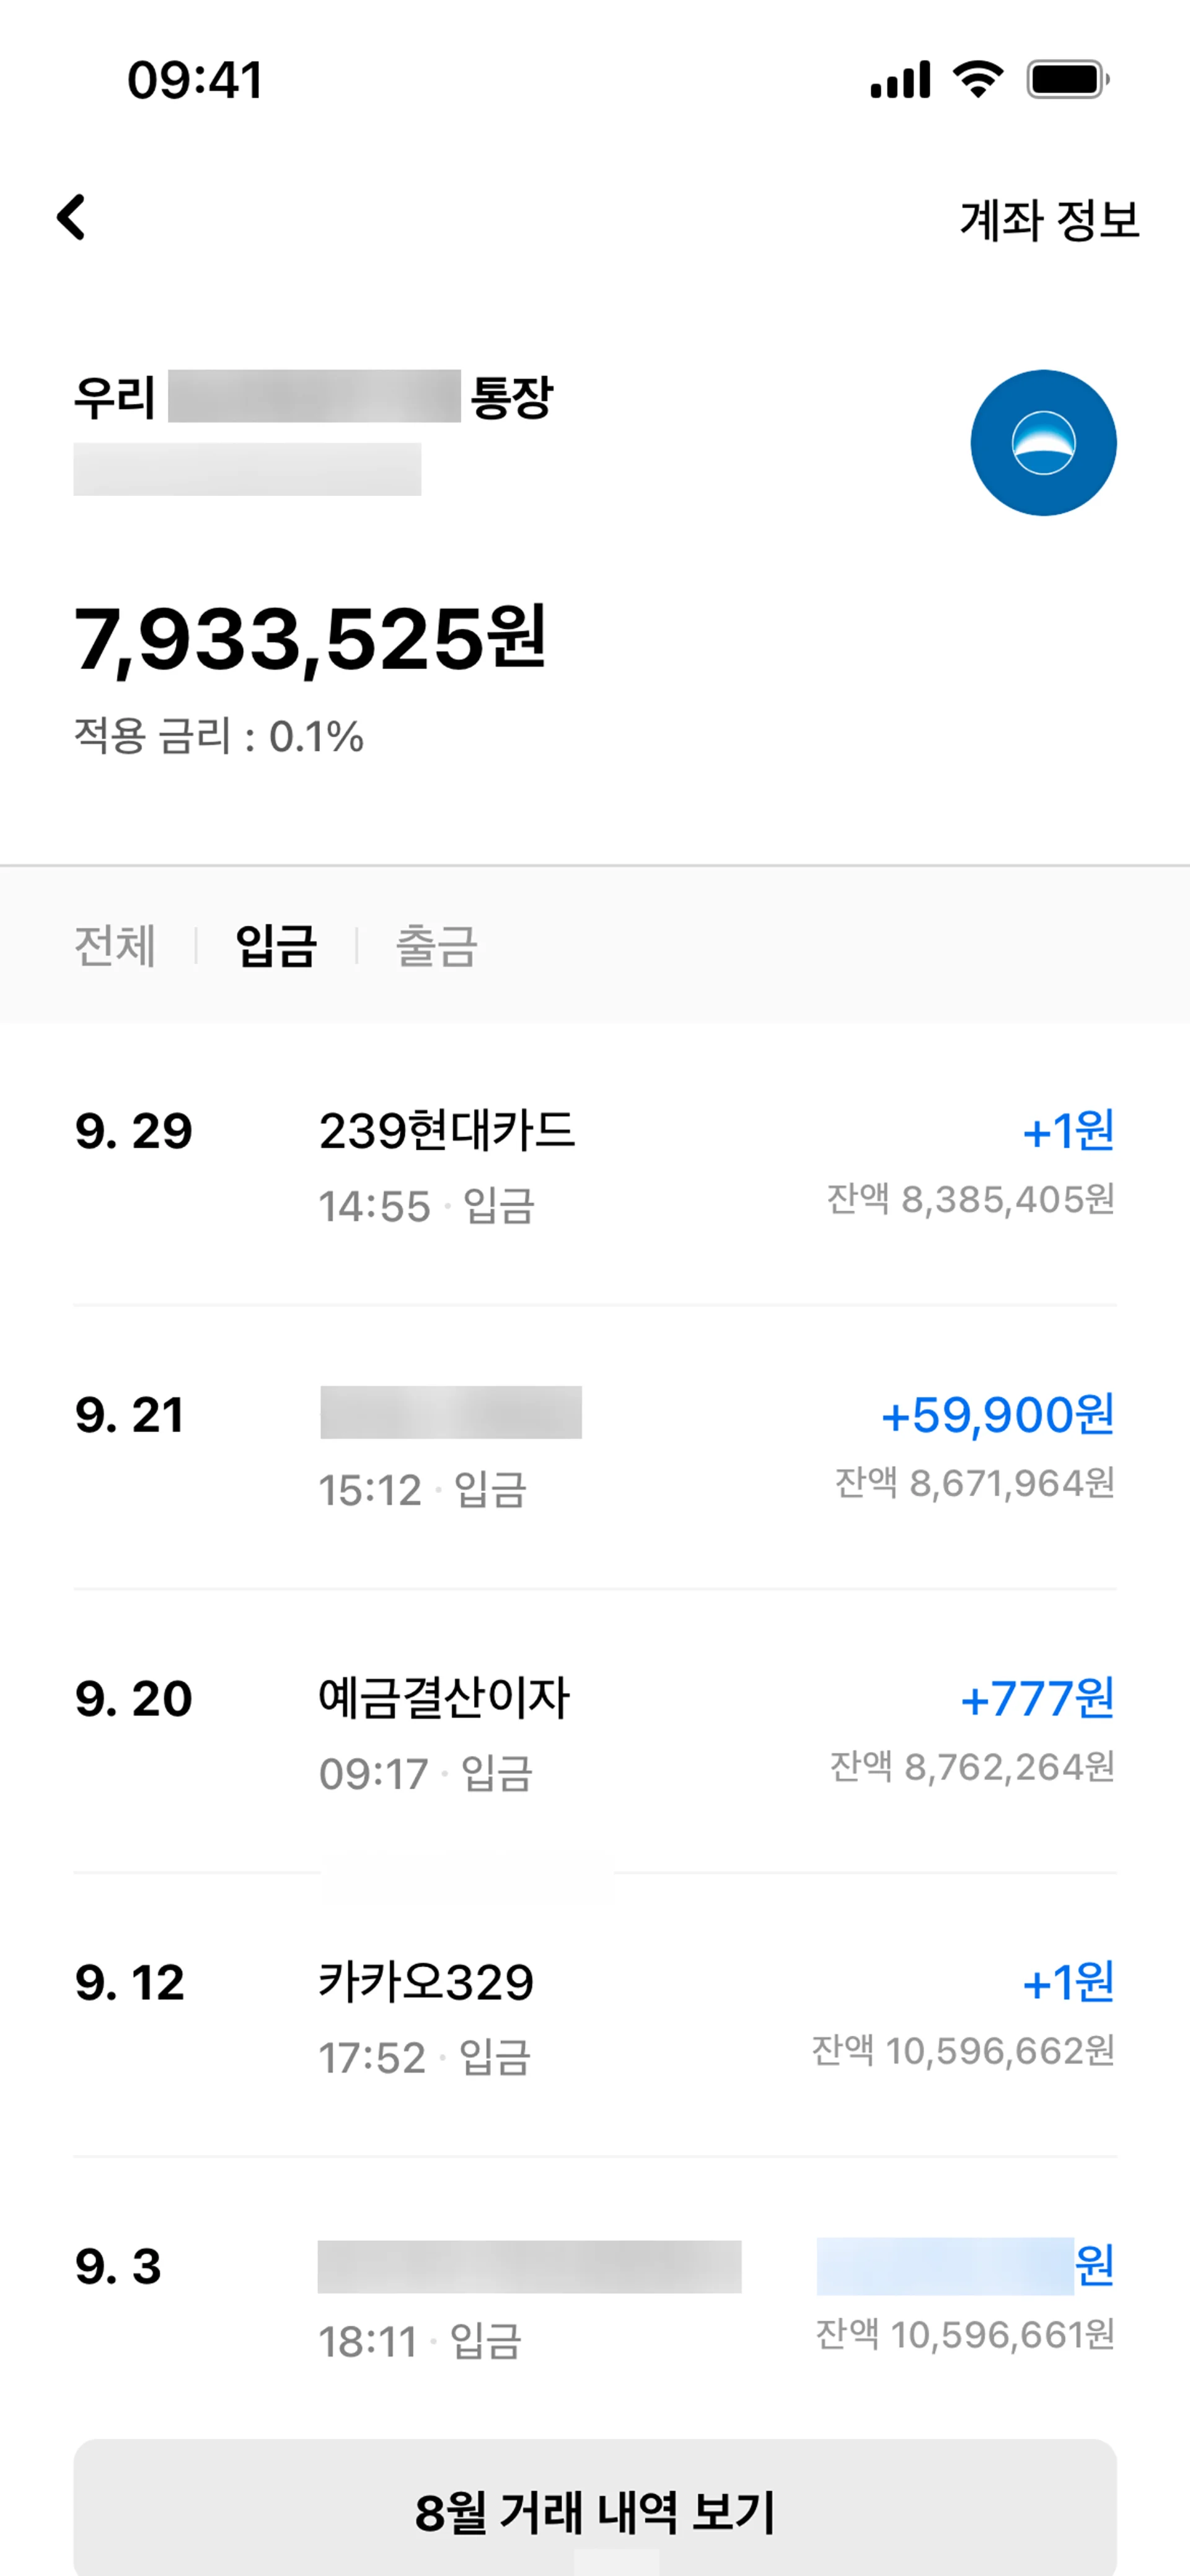The image size is (1190, 2576).
Task: Open the 예금결산이자 interest transaction
Action: coord(444,1698)
